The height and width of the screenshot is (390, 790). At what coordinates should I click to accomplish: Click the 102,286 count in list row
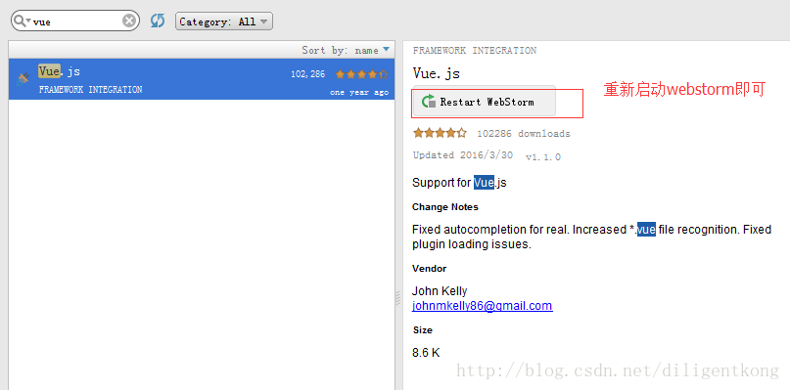click(307, 74)
